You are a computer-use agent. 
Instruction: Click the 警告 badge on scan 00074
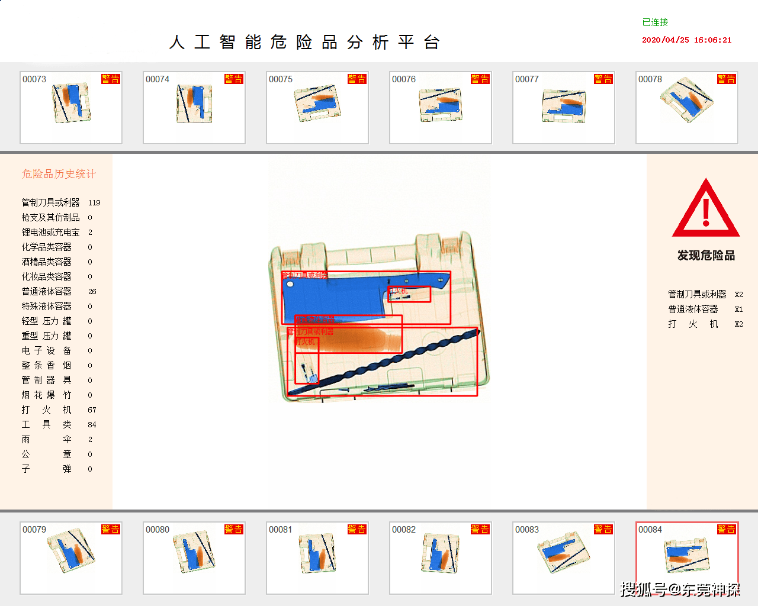pos(234,79)
